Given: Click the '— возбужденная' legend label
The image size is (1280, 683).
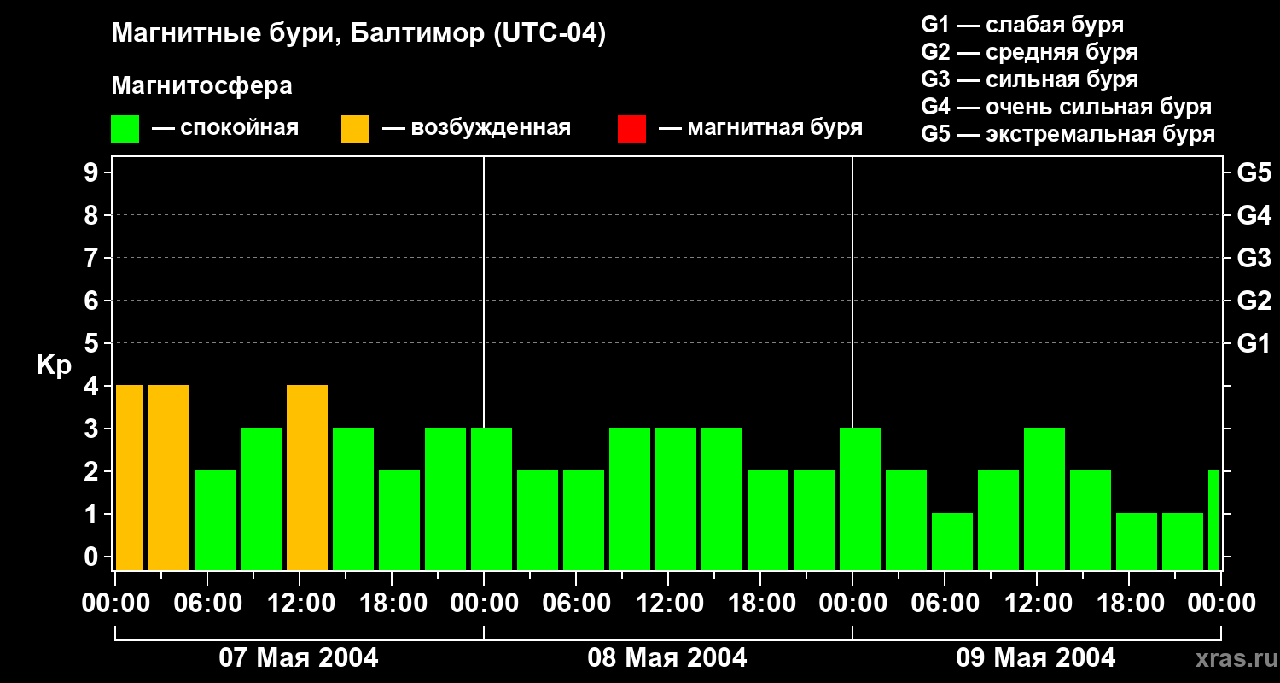Looking at the screenshot, I should click(x=476, y=128).
